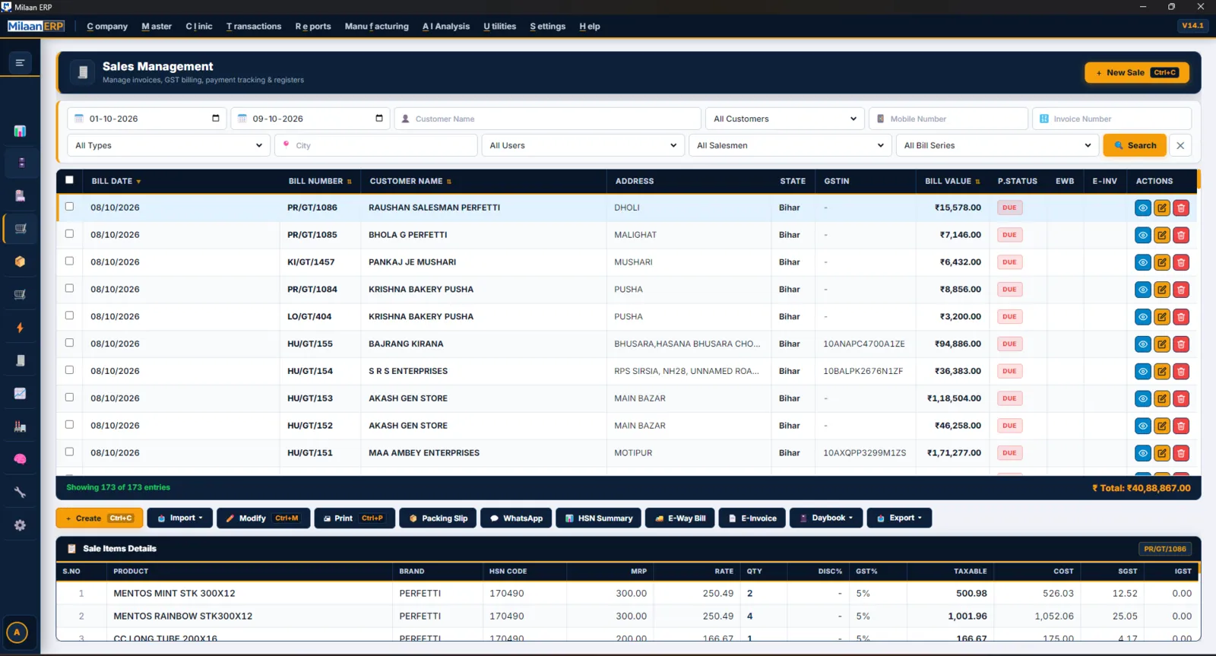1216x656 pixels.
Task: Expand the All Types dropdown
Action: pos(169,145)
